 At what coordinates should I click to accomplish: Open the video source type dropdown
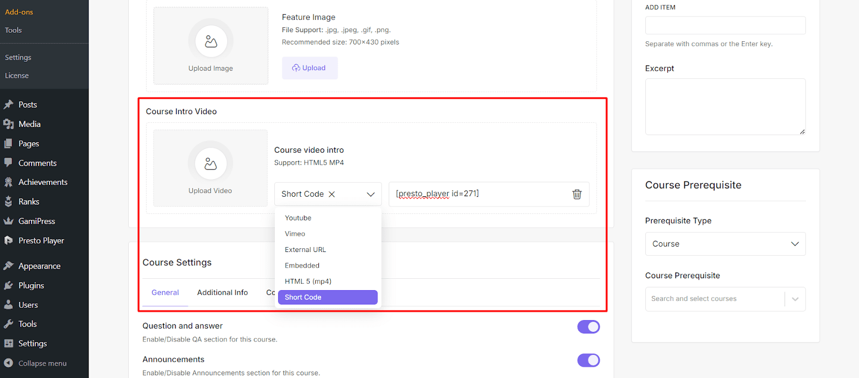tap(370, 194)
